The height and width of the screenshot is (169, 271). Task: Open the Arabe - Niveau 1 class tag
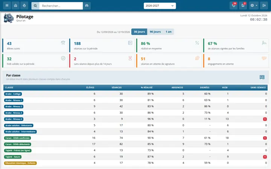click(14, 100)
